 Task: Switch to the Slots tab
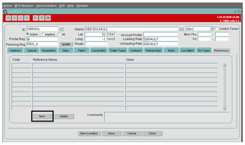pos(65,51)
